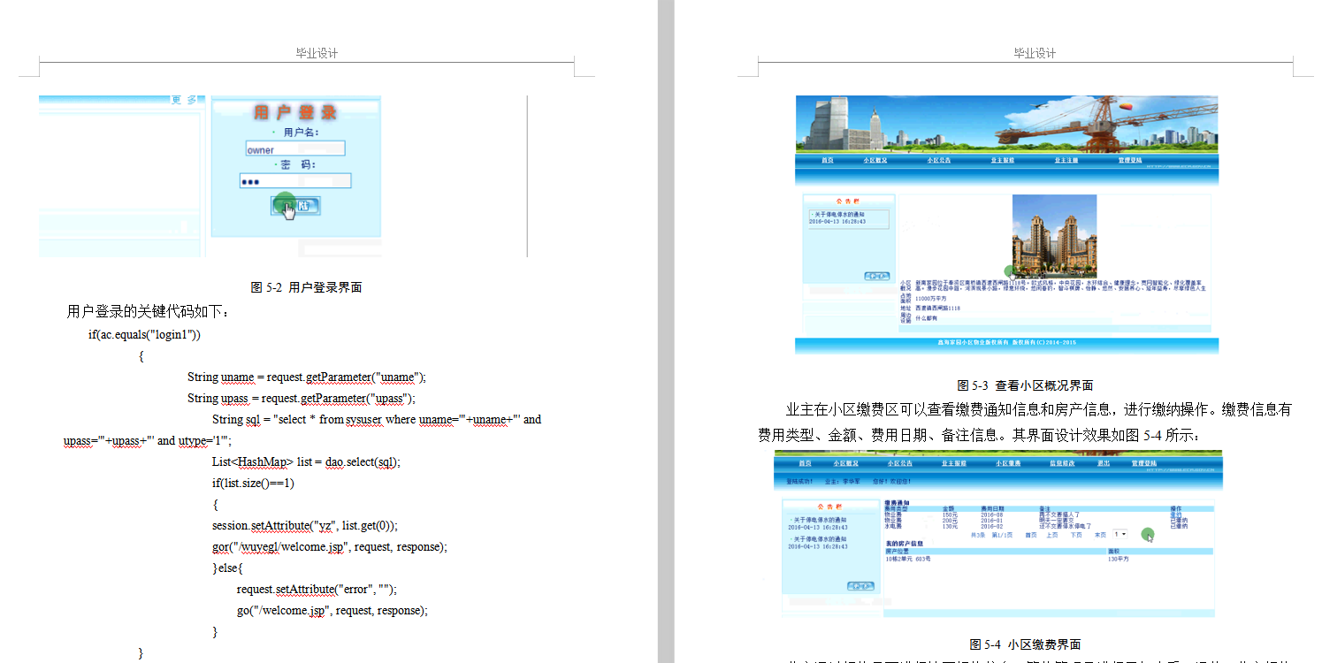Click the more button in figure 5-3 bulletin board
The image size is (1322, 663).
875,276
